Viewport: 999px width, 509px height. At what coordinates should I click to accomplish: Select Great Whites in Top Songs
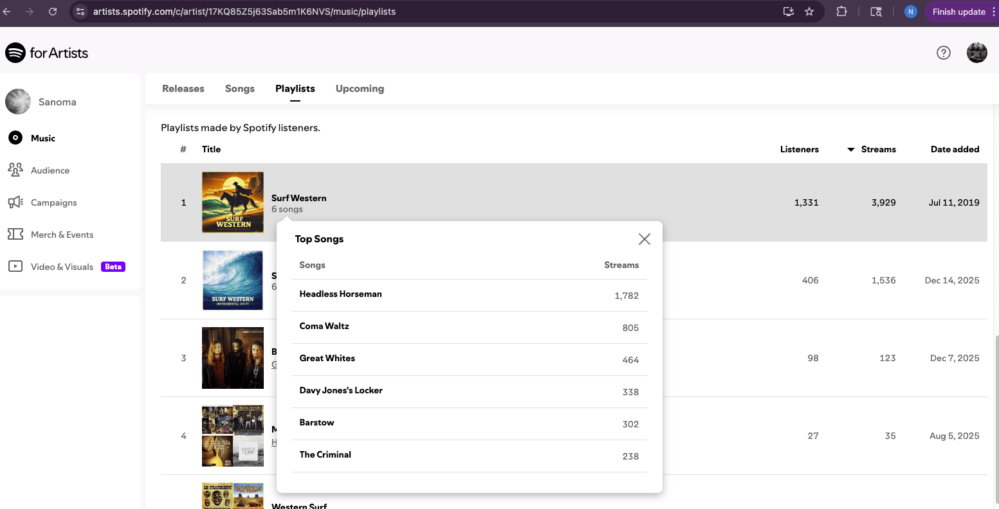tap(327, 358)
